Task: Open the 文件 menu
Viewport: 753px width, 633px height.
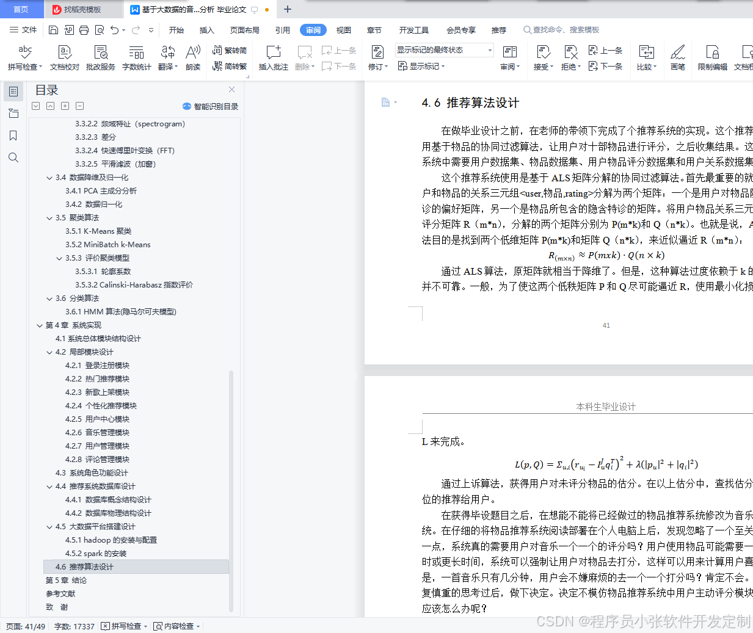Action: tap(23, 30)
